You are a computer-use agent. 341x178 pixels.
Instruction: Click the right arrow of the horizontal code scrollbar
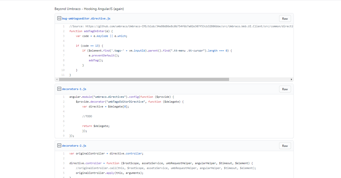point(292,79)
